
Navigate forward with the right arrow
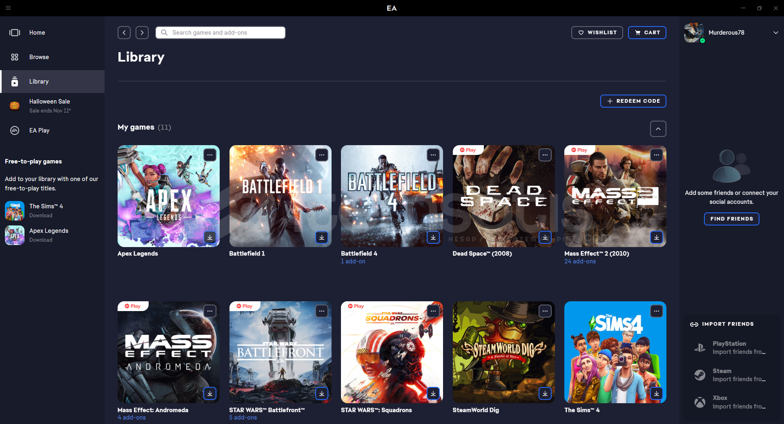pyautogui.click(x=142, y=33)
